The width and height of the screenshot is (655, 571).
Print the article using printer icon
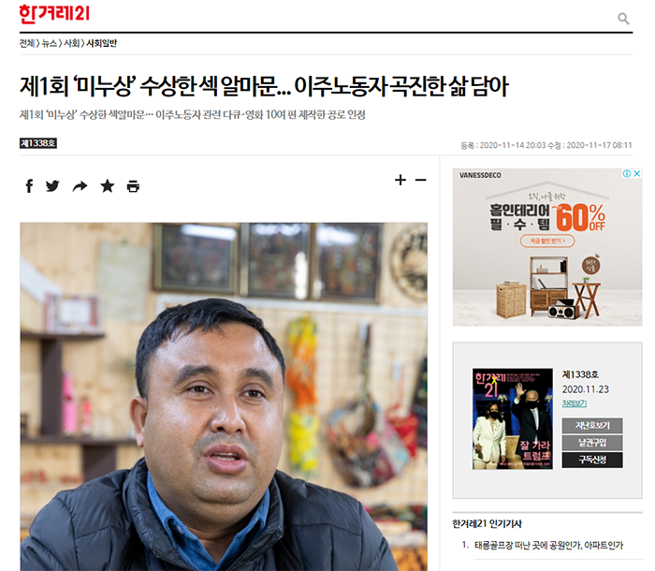coord(133,186)
